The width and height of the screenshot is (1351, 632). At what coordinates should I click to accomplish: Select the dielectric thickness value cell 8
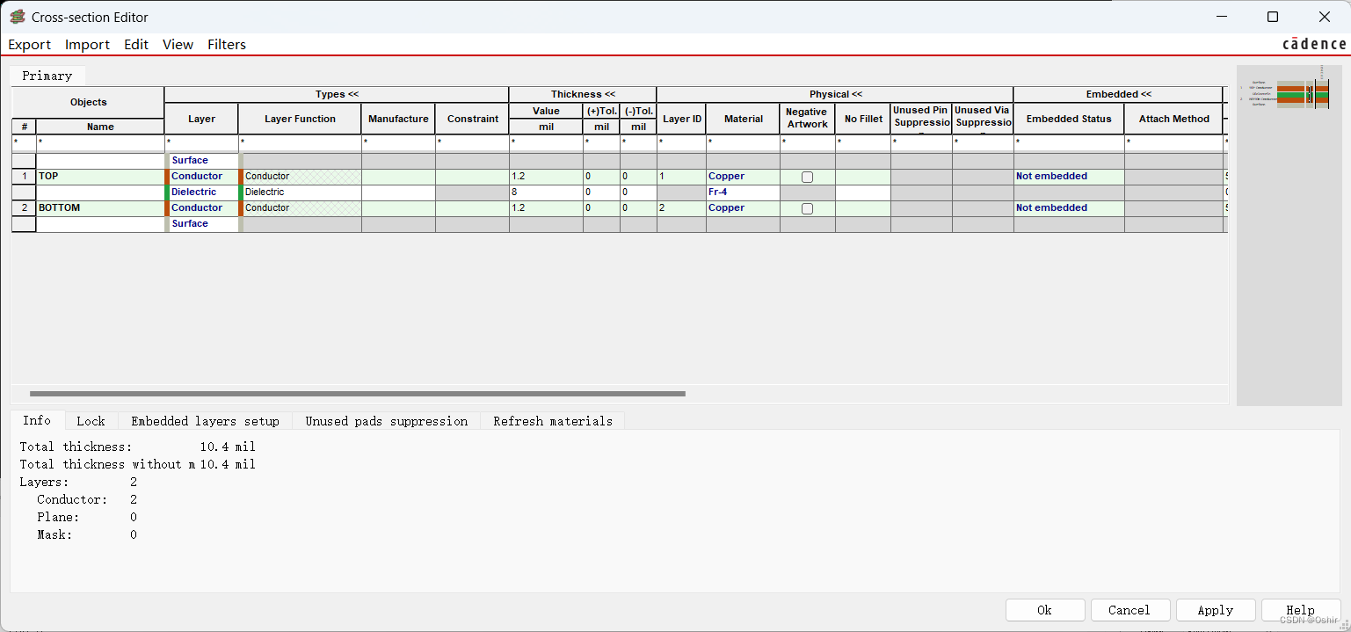pyautogui.click(x=545, y=193)
